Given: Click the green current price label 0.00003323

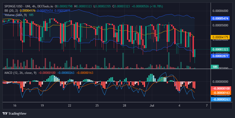Looking at the screenshot, I should pos(220,49).
